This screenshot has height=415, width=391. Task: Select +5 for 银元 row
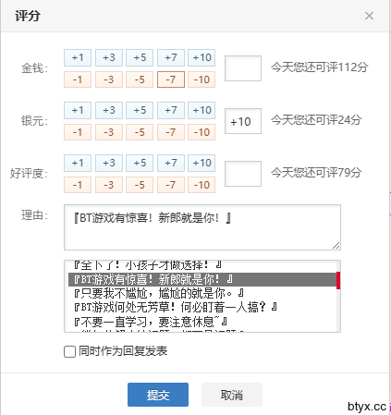coord(140,110)
